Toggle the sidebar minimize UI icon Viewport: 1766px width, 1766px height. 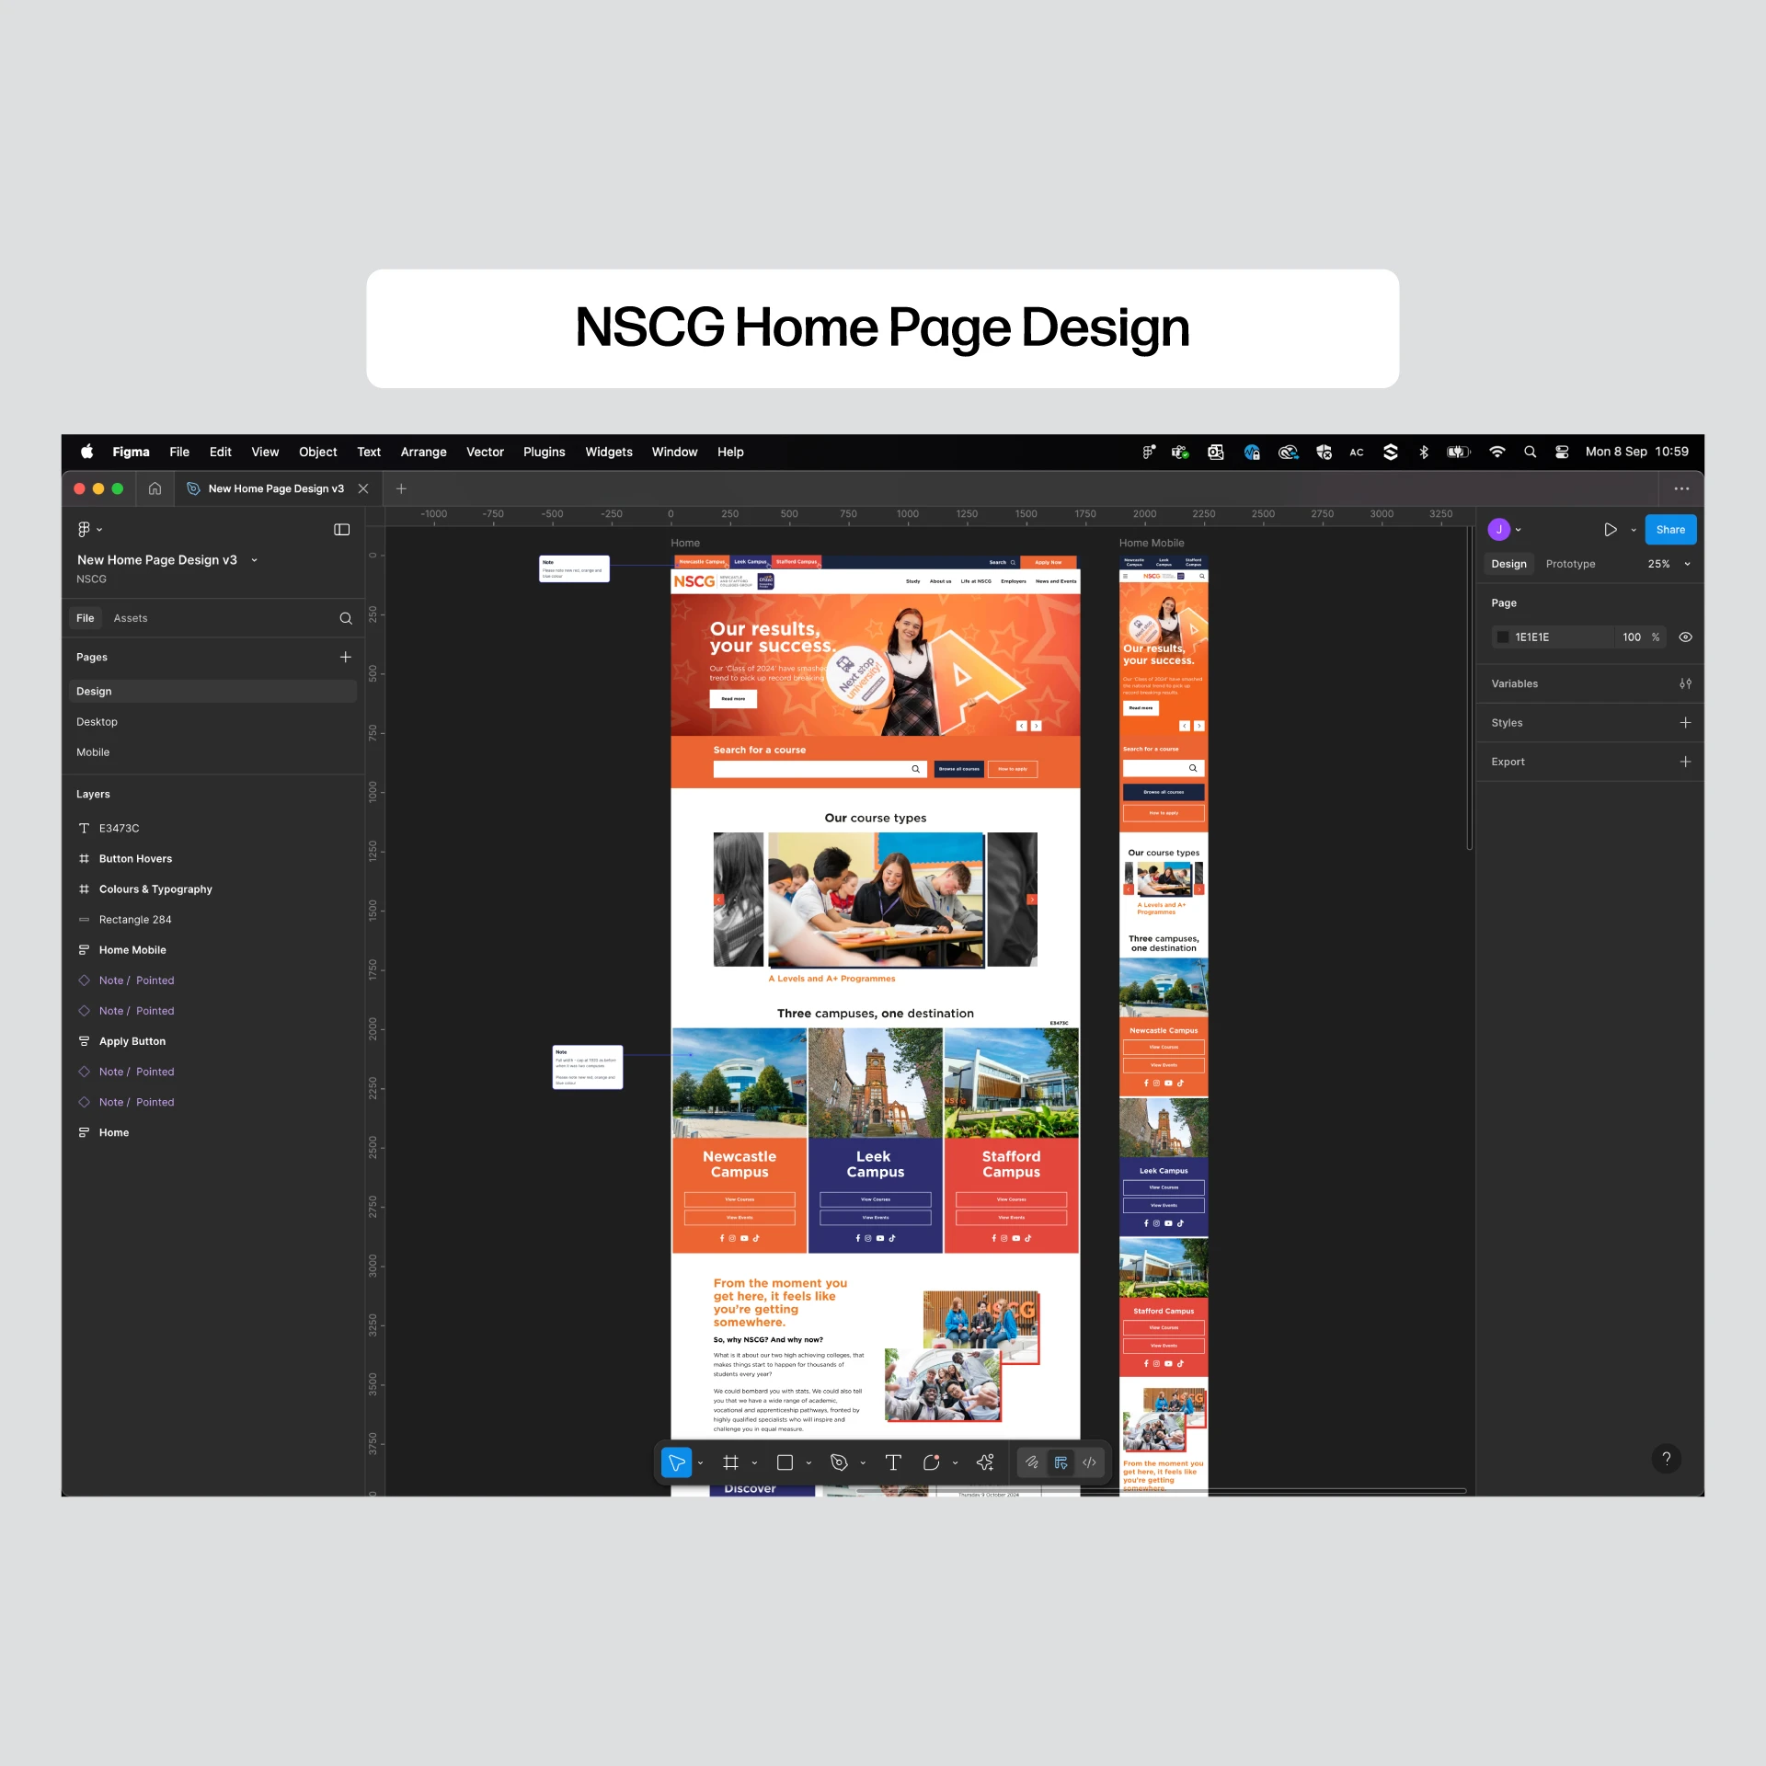[x=342, y=530]
